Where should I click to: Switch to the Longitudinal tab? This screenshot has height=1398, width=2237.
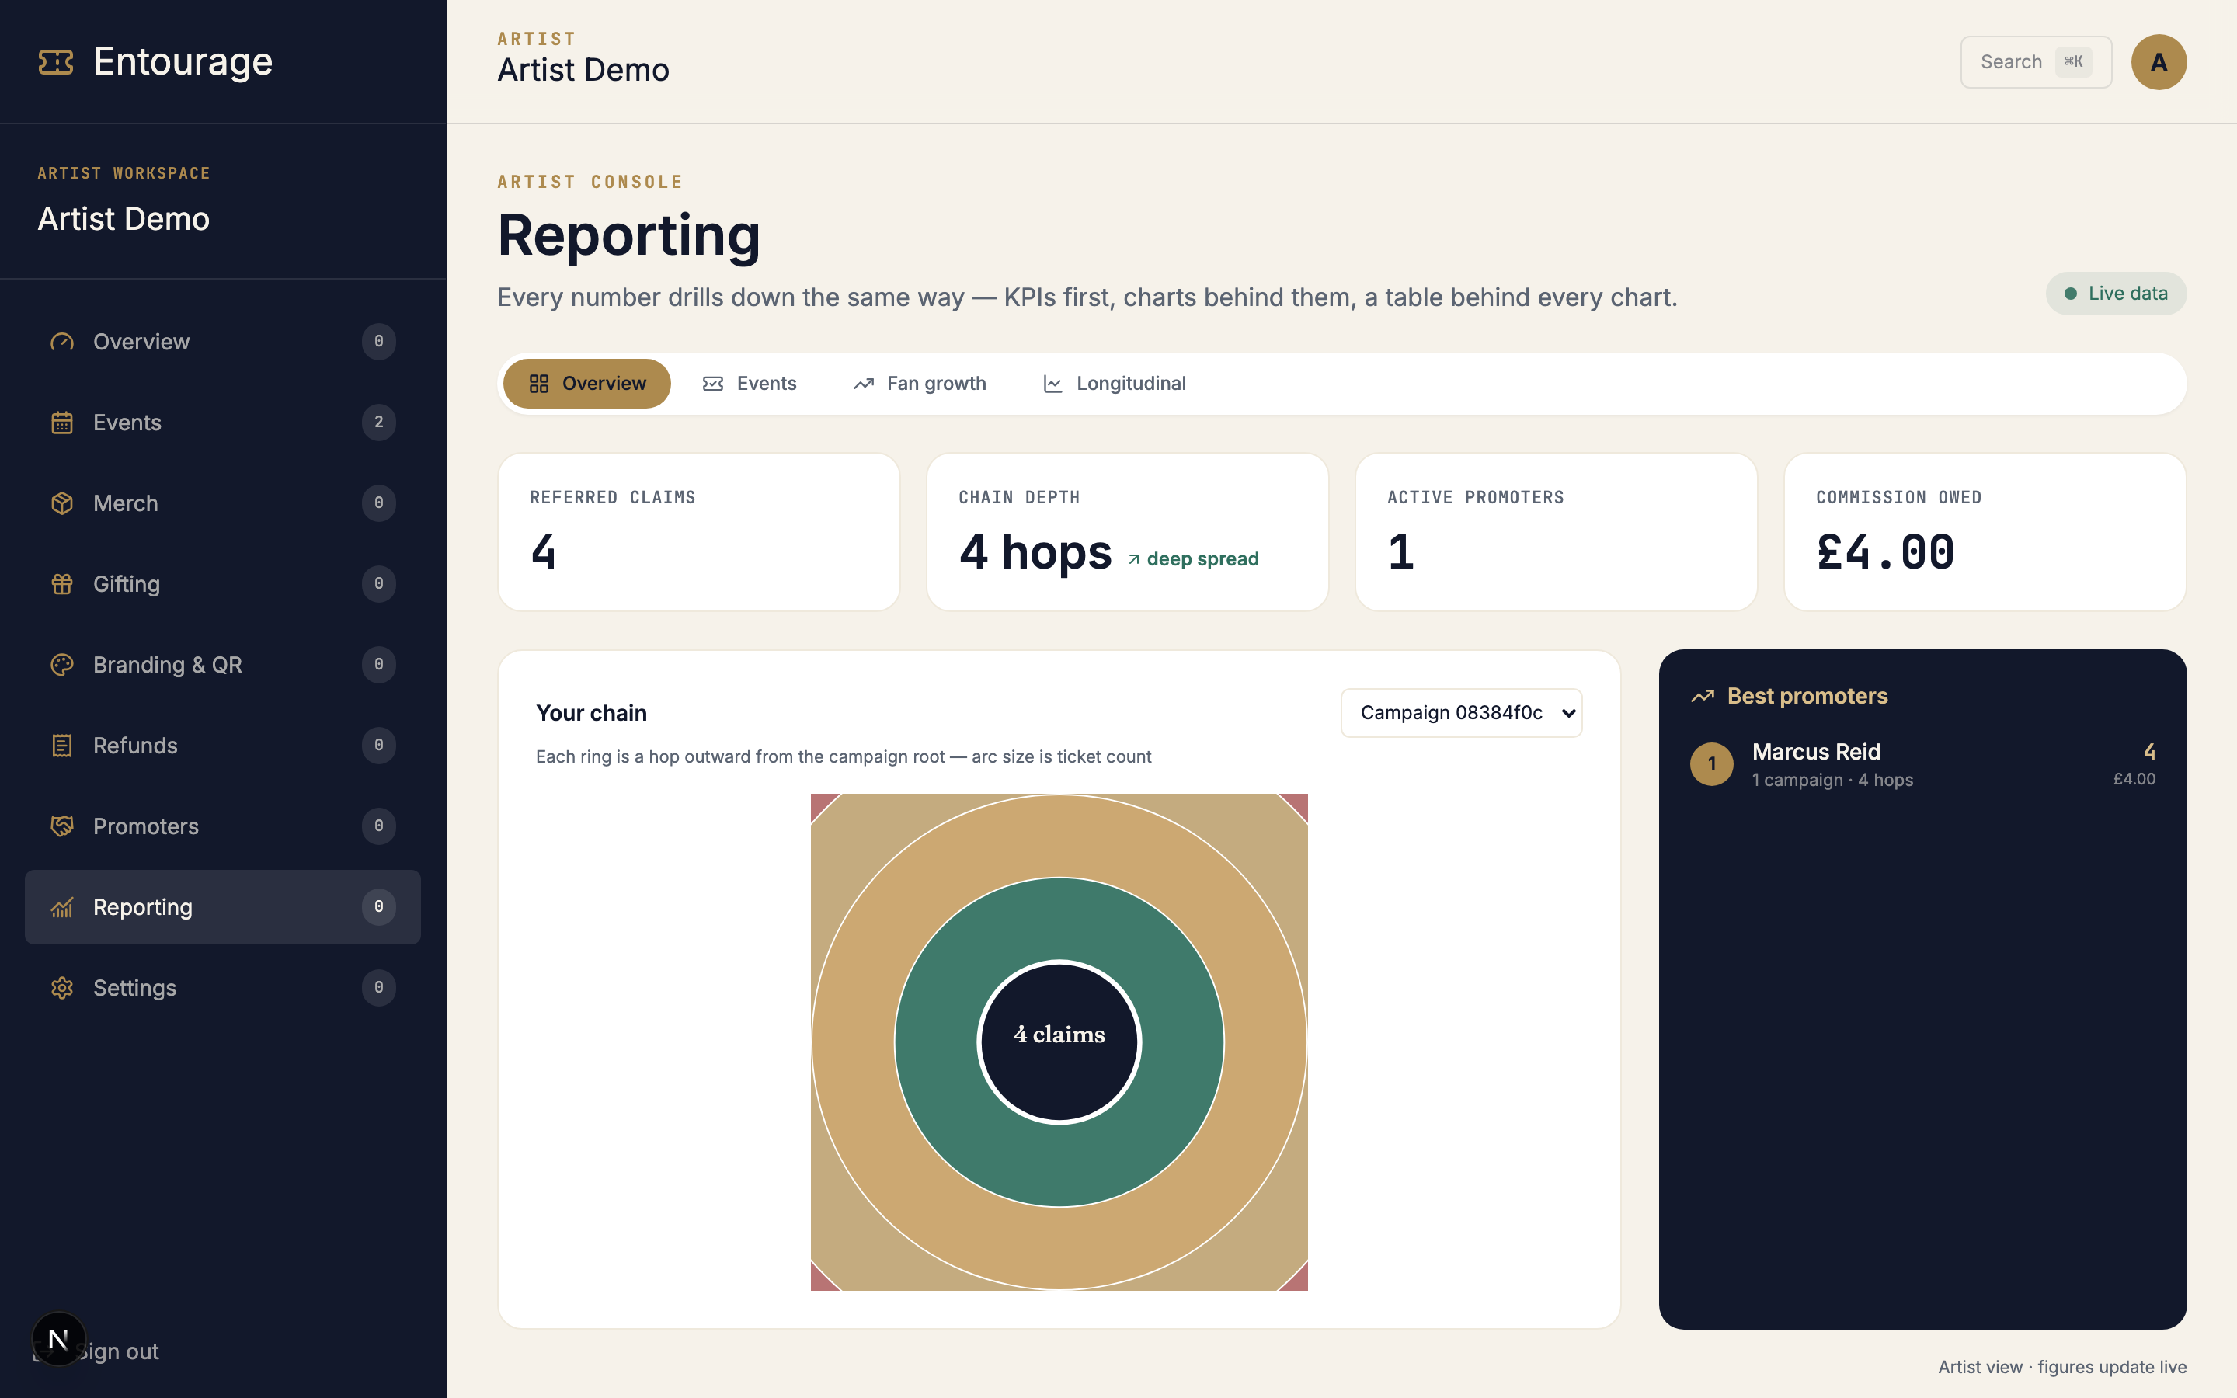point(1115,384)
